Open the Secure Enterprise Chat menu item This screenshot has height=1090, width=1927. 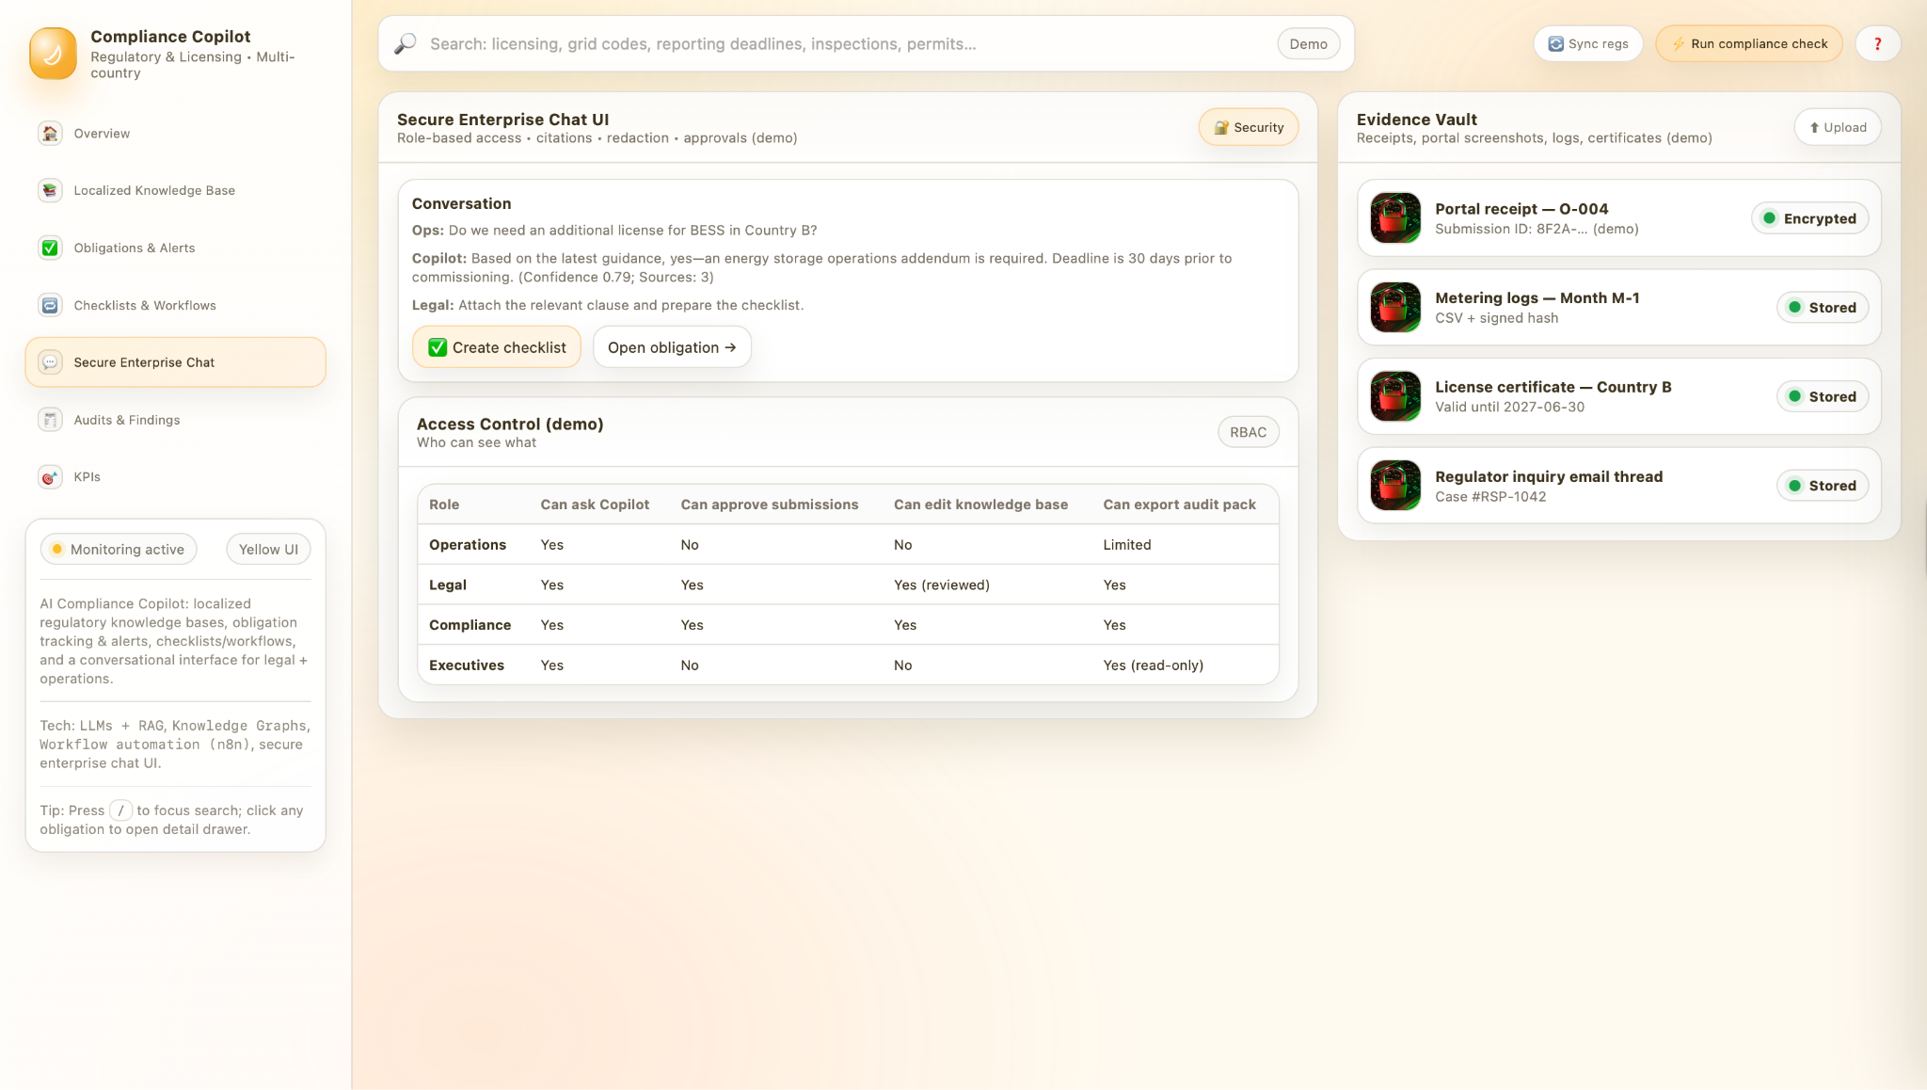pyautogui.click(x=175, y=362)
